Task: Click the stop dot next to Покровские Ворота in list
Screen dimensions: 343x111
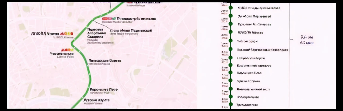Action: (230, 58)
